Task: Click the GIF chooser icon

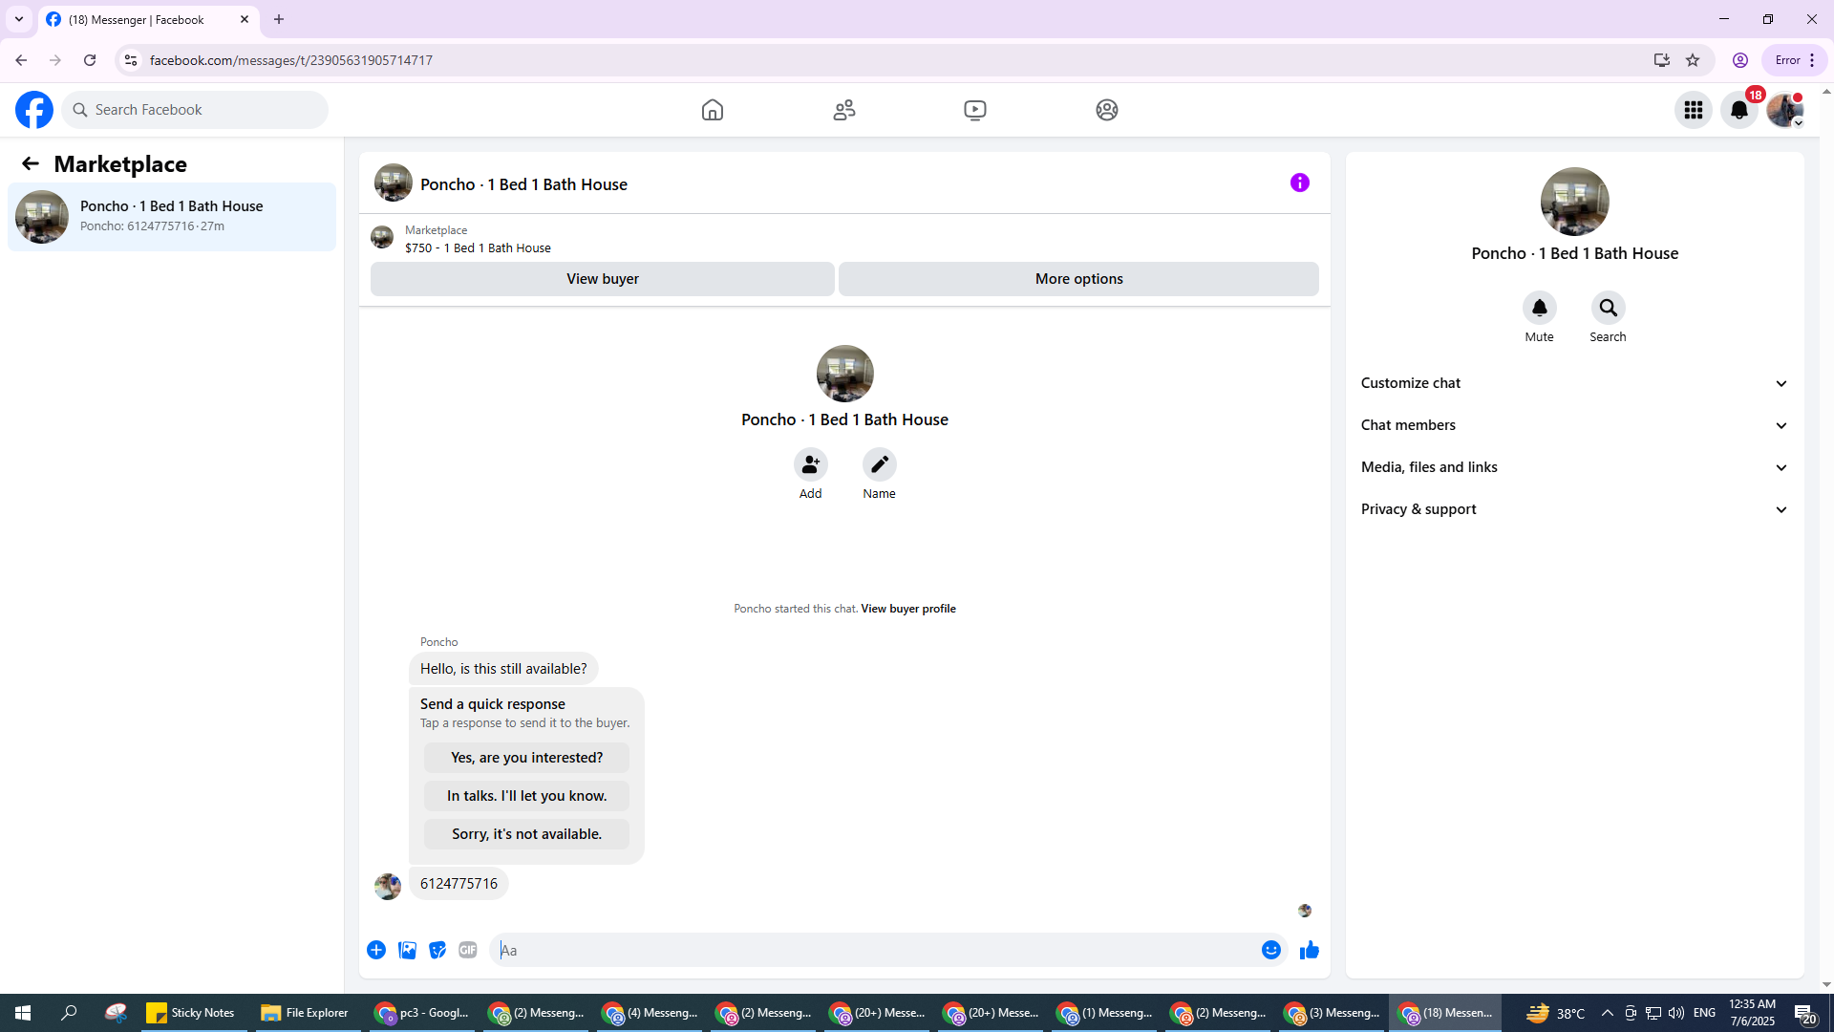Action: pyautogui.click(x=467, y=950)
